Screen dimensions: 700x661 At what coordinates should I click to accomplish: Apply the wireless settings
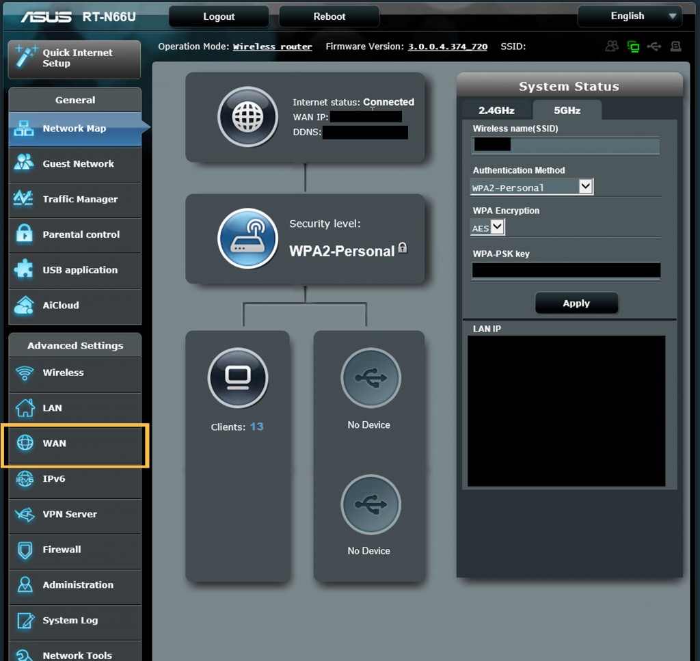(576, 303)
